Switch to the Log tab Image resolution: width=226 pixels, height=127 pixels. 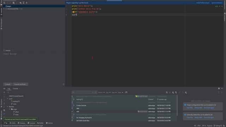click(x=9, y=89)
